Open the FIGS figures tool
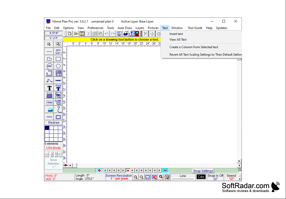This screenshot has height=199, width=286. click(x=58, y=95)
